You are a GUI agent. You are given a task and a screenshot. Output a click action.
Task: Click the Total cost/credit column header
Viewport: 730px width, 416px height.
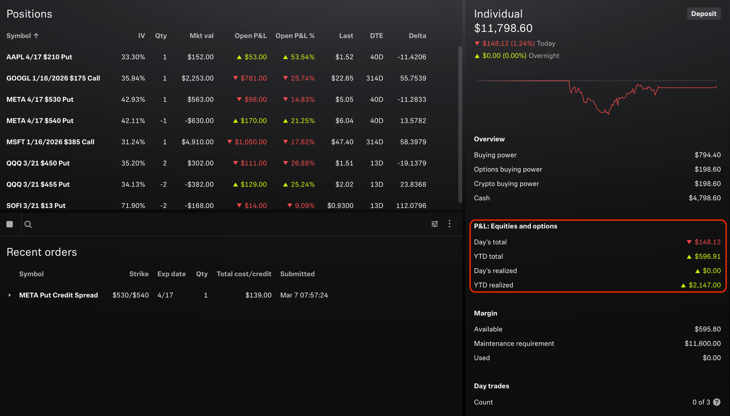[x=244, y=274]
